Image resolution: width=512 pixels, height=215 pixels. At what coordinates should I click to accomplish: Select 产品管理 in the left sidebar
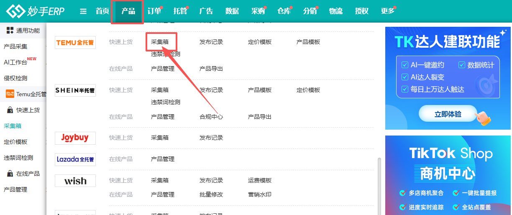click(x=15, y=189)
